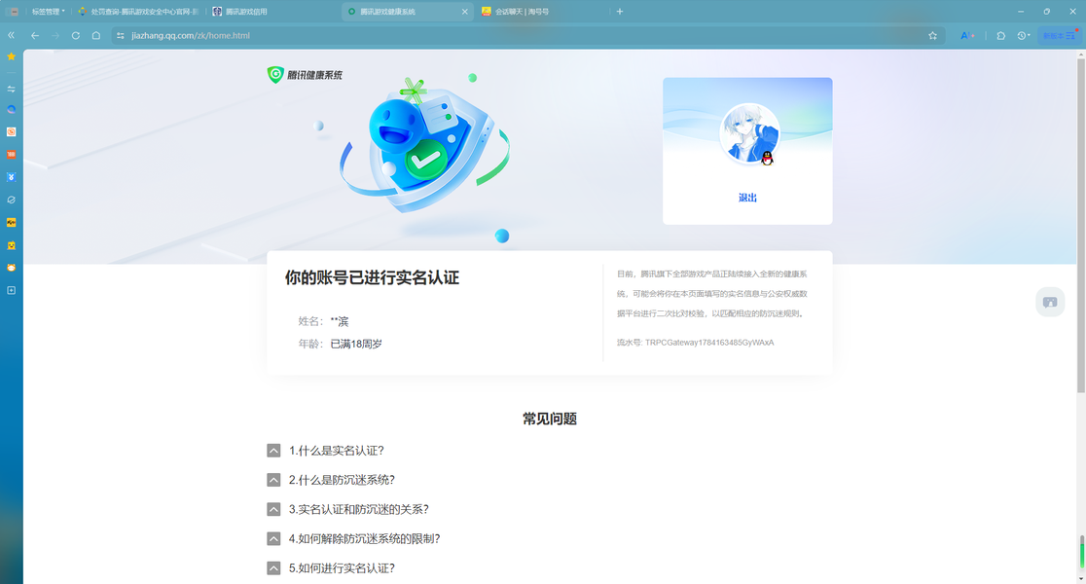The width and height of the screenshot is (1086, 584).
Task: Close the 腾讯游戏健康系统 tab
Action: 465,12
